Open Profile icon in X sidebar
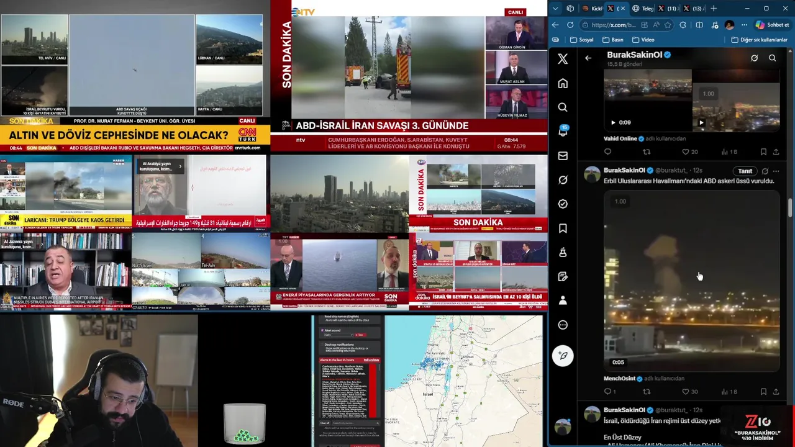 click(x=563, y=300)
